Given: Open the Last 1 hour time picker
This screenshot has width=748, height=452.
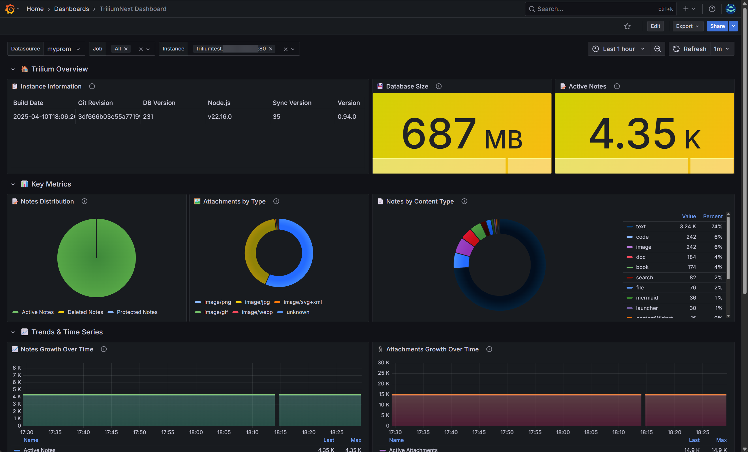Looking at the screenshot, I should (x=618, y=49).
